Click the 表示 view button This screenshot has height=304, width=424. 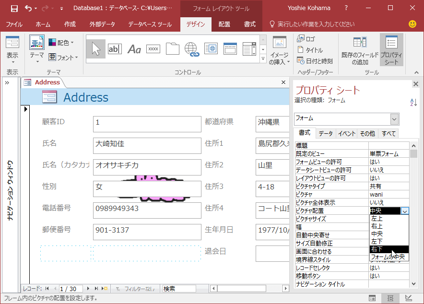12,50
